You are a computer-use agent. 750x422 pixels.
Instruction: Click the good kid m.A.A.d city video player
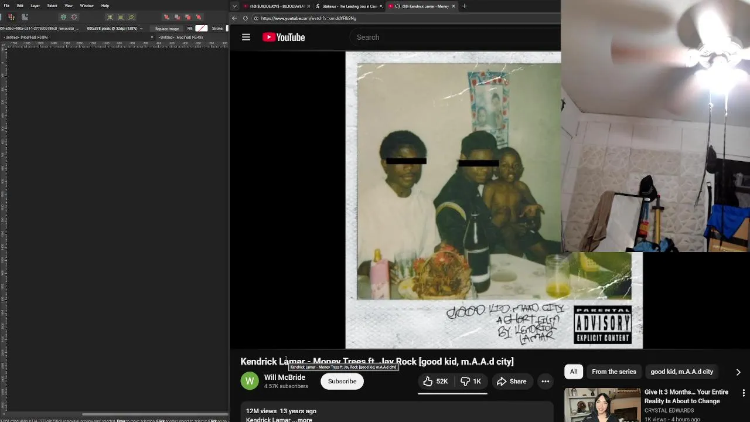[453, 200]
